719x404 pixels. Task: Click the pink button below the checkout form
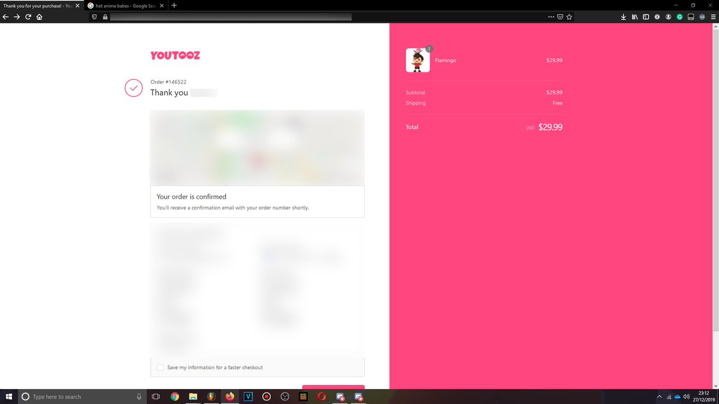click(333, 387)
